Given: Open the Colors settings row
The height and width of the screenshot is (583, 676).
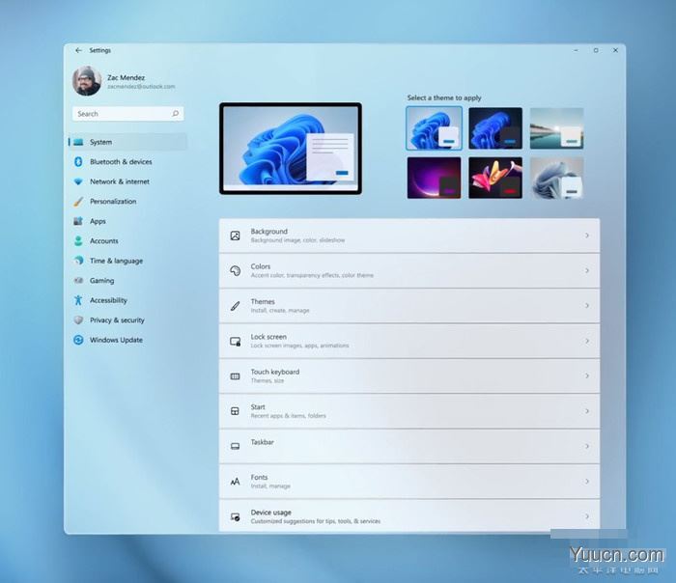Looking at the screenshot, I should [x=409, y=270].
